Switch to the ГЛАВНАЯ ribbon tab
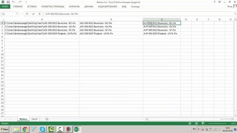Image resolution: width=237 pixels, height=133 pixels. click(18, 7)
